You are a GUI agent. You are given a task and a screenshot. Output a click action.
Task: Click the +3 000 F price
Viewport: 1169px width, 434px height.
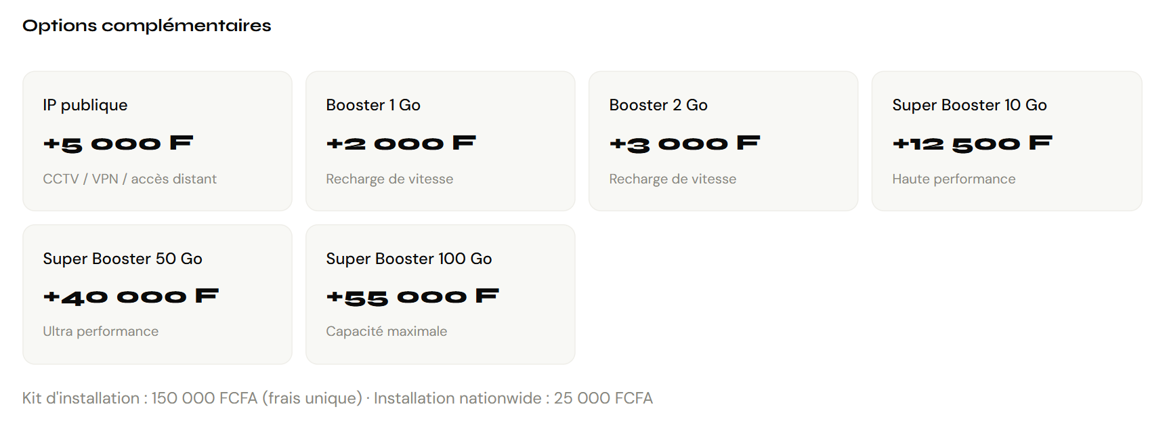pos(684,144)
